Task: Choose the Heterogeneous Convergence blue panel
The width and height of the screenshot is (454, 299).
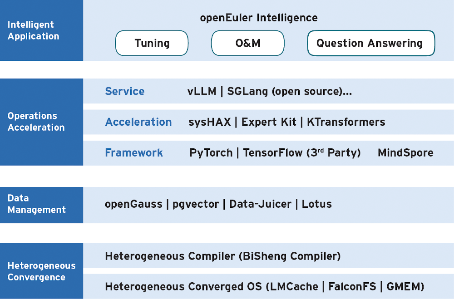Action: point(41,271)
